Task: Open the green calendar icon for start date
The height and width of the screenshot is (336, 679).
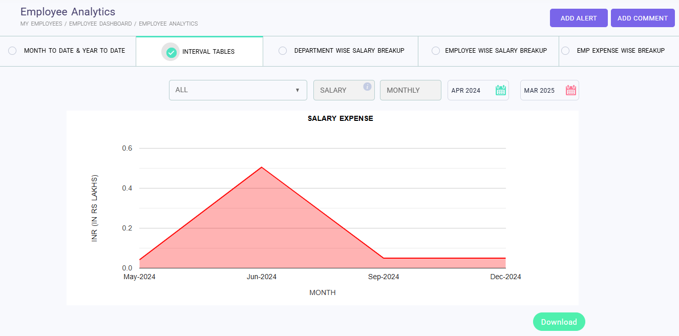Action: [x=500, y=90]
